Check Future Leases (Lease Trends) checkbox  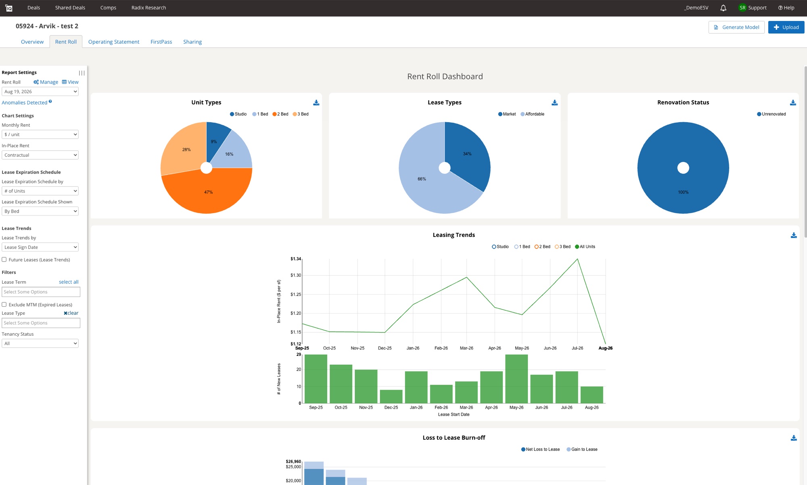click(4, 259)
